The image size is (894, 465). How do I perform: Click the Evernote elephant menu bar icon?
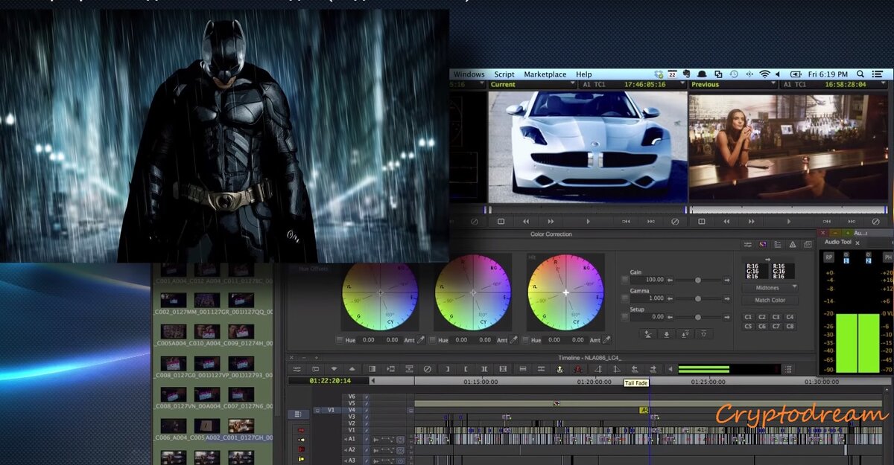[686, 74]
